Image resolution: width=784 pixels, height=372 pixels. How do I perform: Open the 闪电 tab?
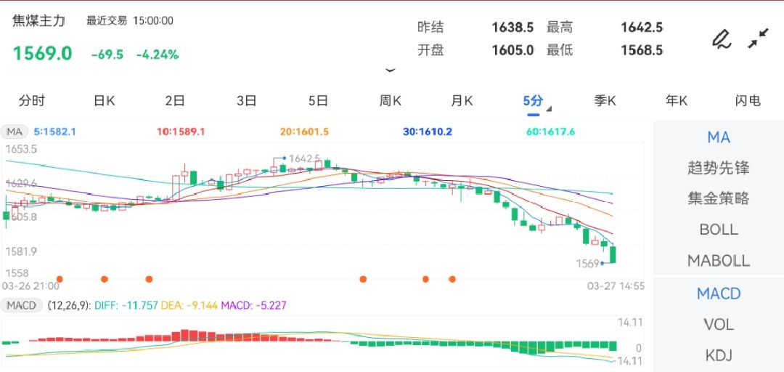pos(747,101)
